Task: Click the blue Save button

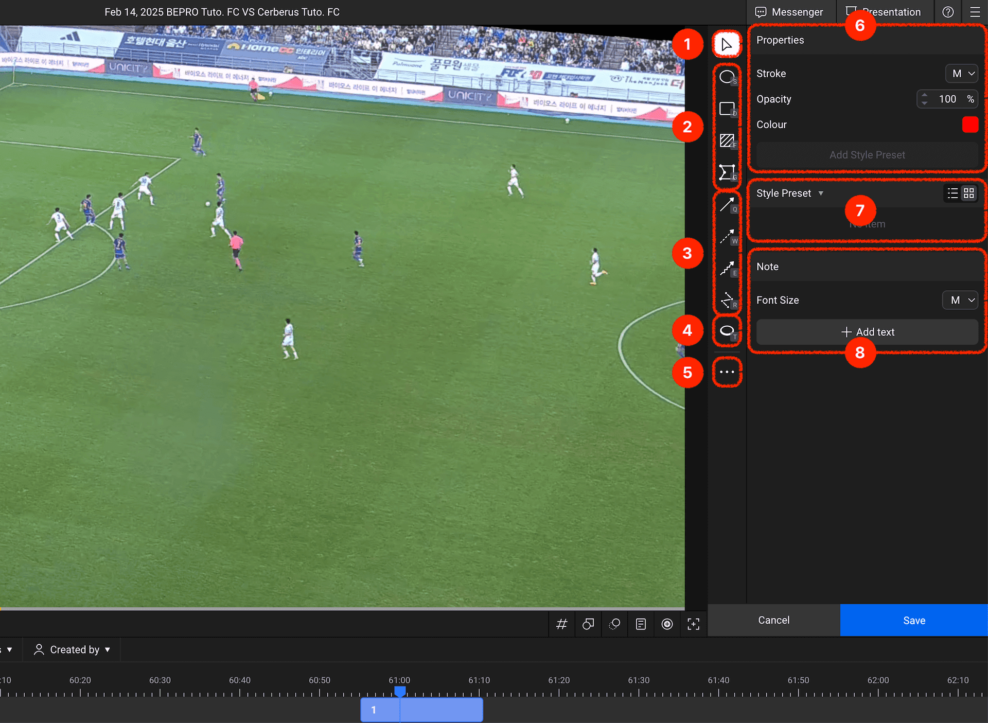Action: point(914,620)
